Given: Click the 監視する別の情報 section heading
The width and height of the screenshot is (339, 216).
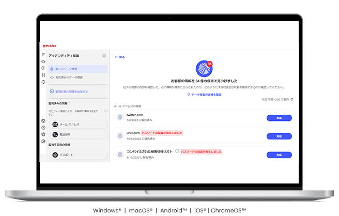Looking at the screenshot, I should pyautogui.click(x=59, y=145).
